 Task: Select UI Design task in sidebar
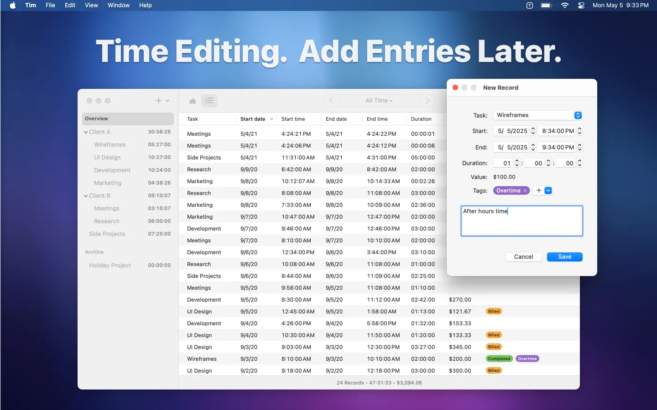[x=128, y=157]
